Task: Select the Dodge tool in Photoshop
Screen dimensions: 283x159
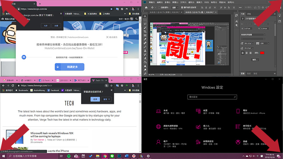Action: (145, 70)
